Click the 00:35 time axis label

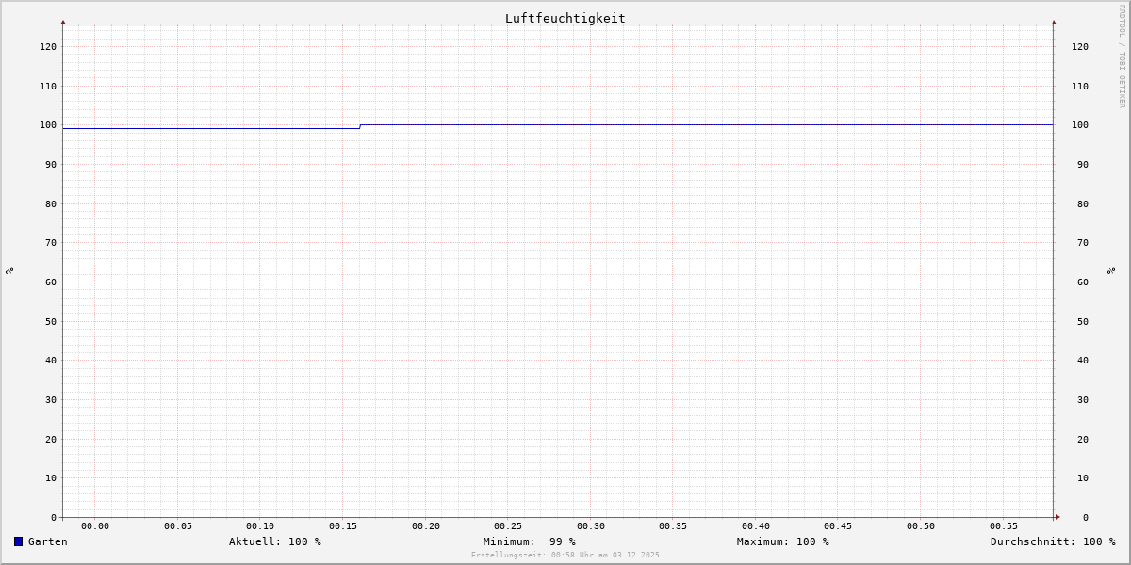[673, 526]
